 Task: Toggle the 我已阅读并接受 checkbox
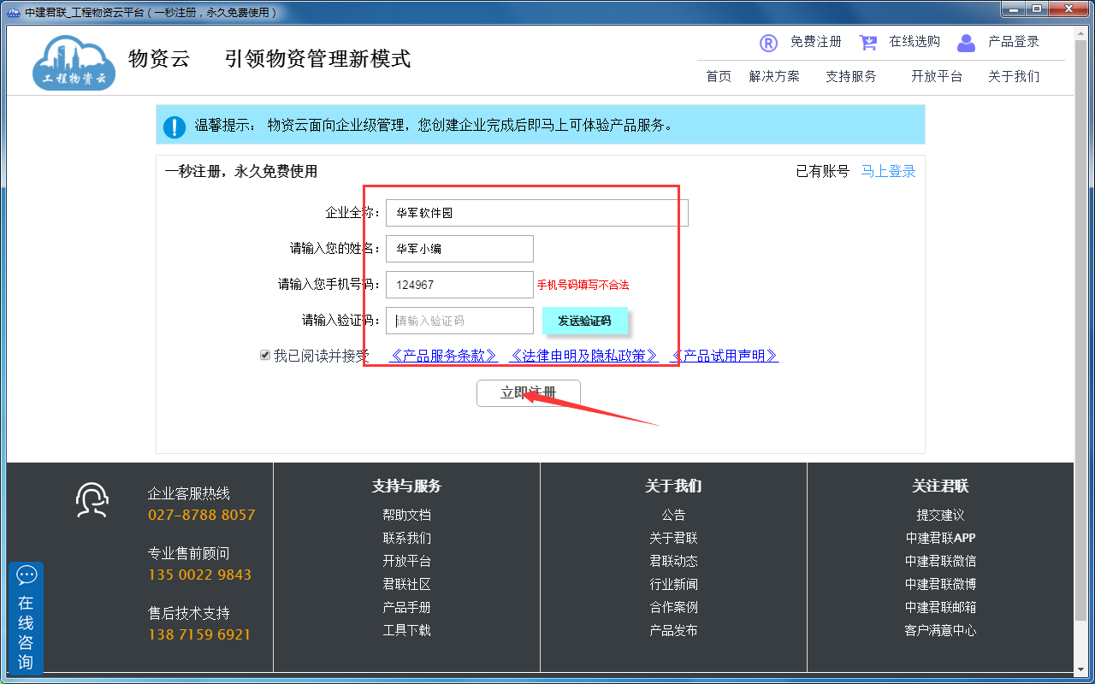click(x=265, y=356)
